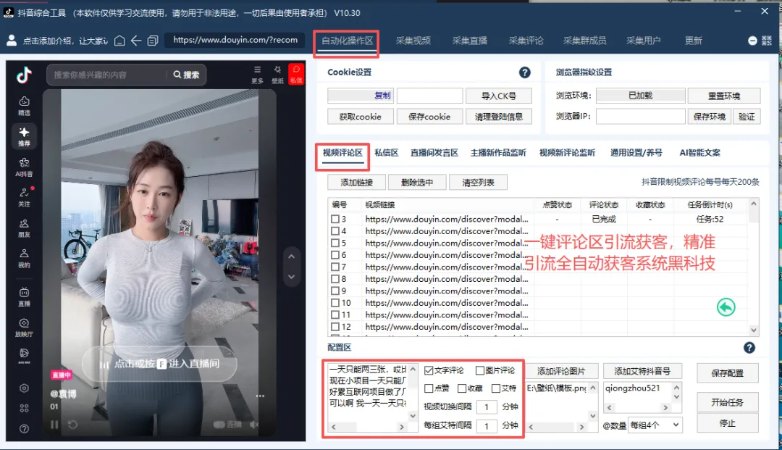
Task: Click the 开始任务 button
Action: tap(727, 401)
